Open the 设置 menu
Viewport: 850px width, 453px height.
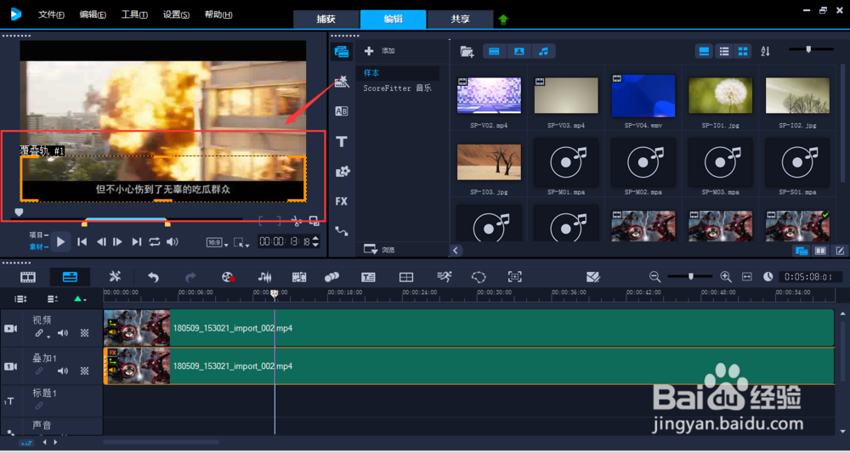(x=176, y=15)
